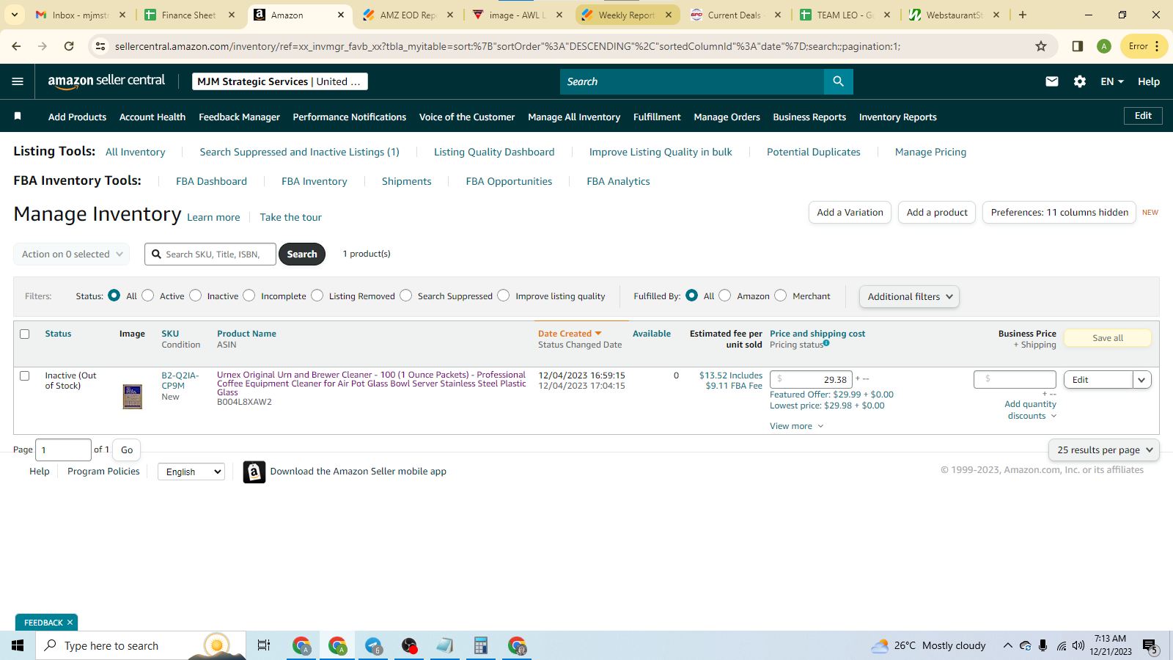Open the MJM Strategic Services account switcher
Viewport: 1173px width, 660px height.
[280, 81]
